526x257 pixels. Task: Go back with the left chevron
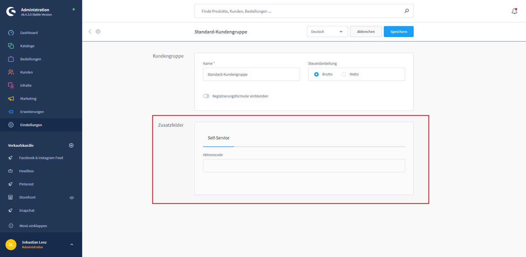90,32
